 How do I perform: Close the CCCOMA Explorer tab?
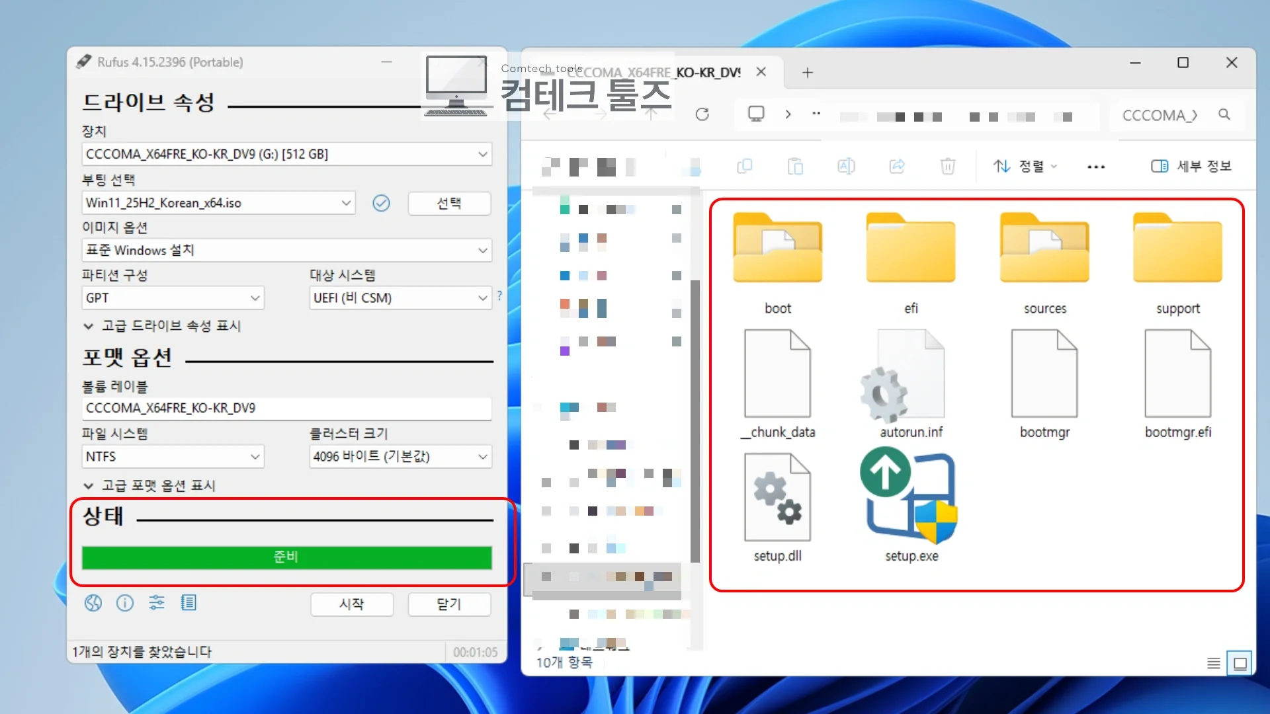761,72
